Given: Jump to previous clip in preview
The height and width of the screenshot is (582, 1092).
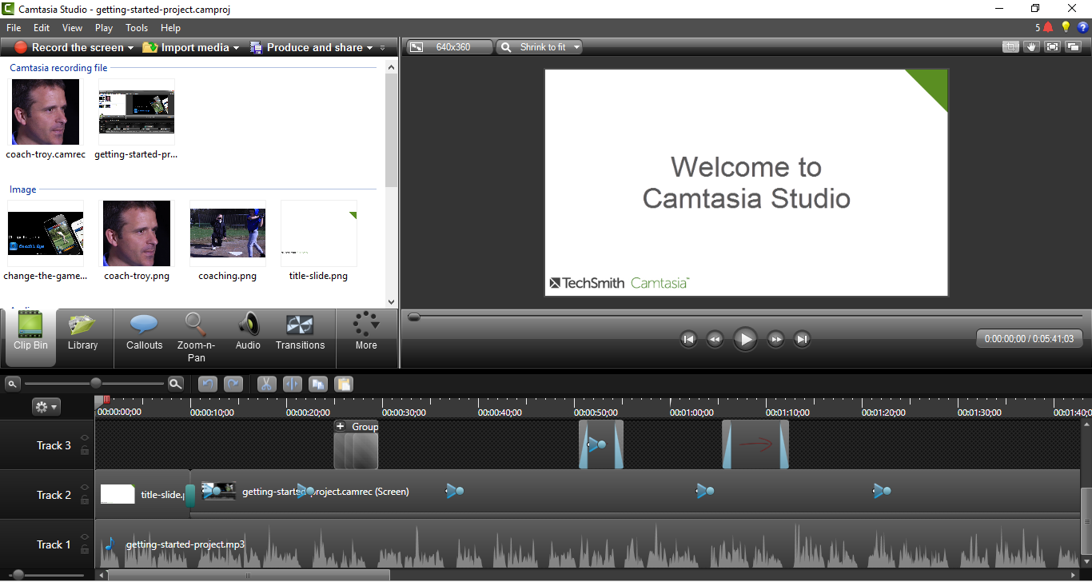Looking at the screenshot, I should (688, 339).
